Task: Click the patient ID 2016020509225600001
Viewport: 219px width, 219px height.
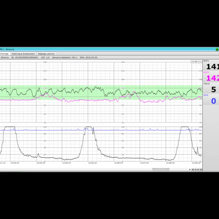Action: click(x=25, y=57)
